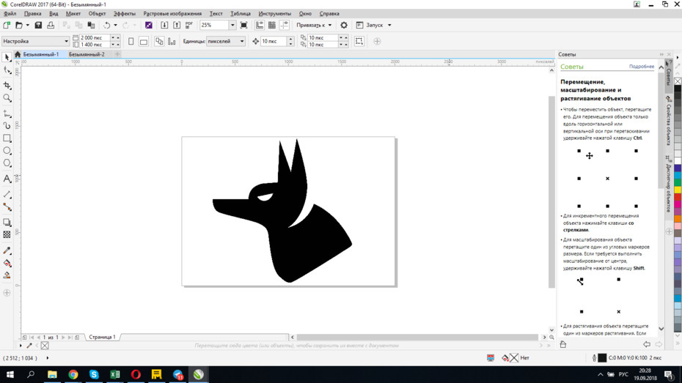Toggle the Show rulers button
The image size is (682, 383).
tap(259, 25)
